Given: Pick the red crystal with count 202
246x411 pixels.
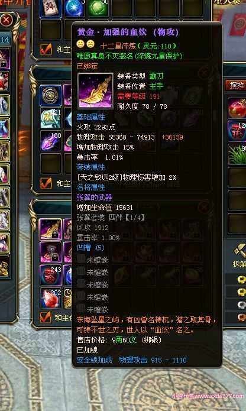Looking at the screenshot, I should point(50,298).
